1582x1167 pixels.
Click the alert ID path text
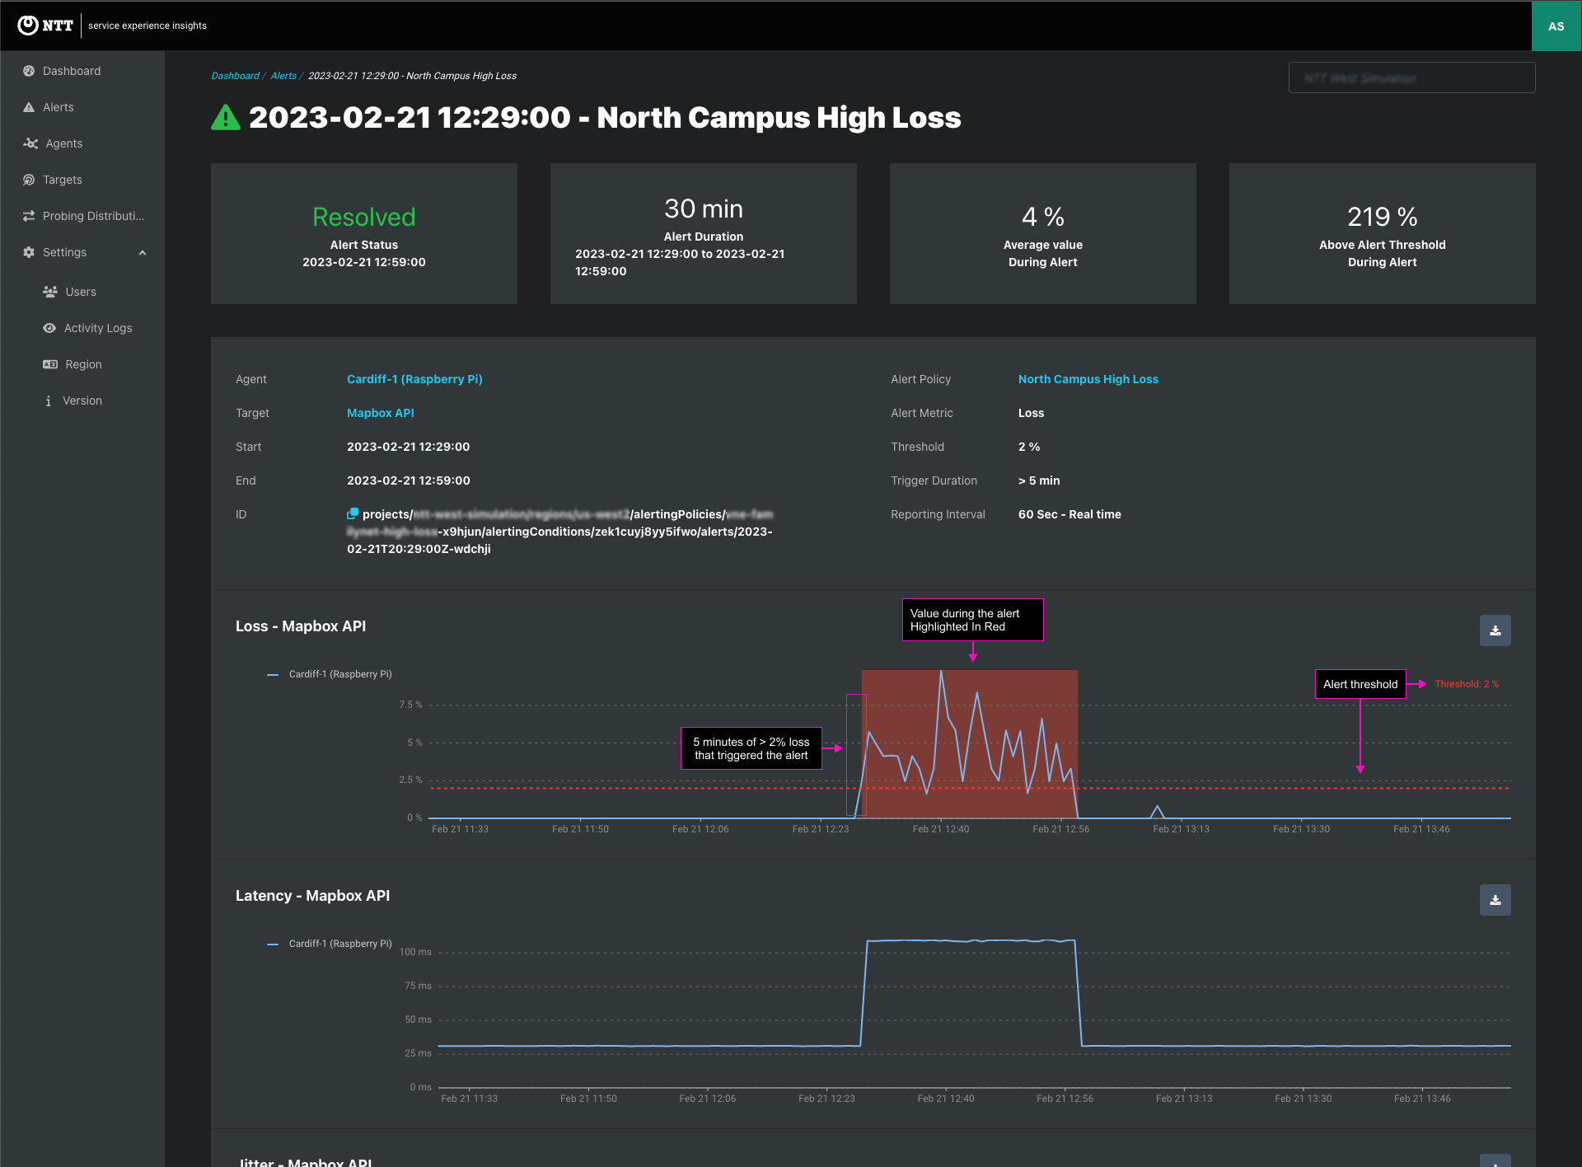(x=560, y=532)
